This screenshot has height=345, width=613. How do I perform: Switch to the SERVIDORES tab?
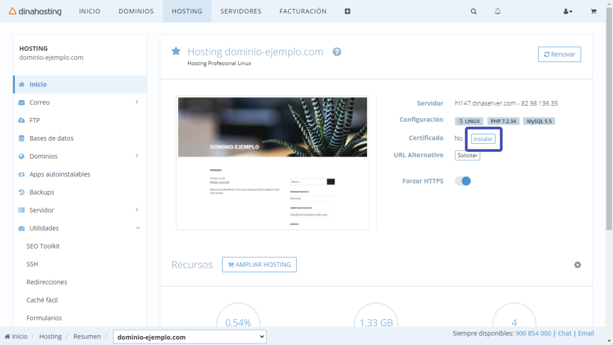pyautogui.click(x=240, y=11)
